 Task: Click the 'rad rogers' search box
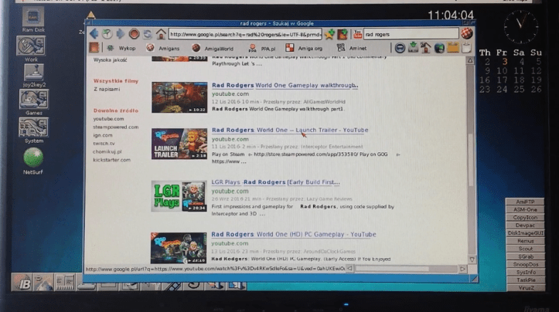pos(410,34)
